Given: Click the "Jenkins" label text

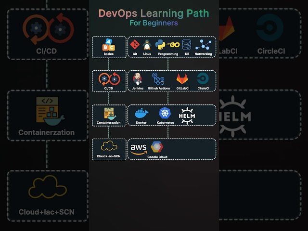Looking at the screenshot, I should (138, 89).
